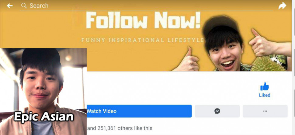Go back using the left arrow icon

(x=10, y=6)
